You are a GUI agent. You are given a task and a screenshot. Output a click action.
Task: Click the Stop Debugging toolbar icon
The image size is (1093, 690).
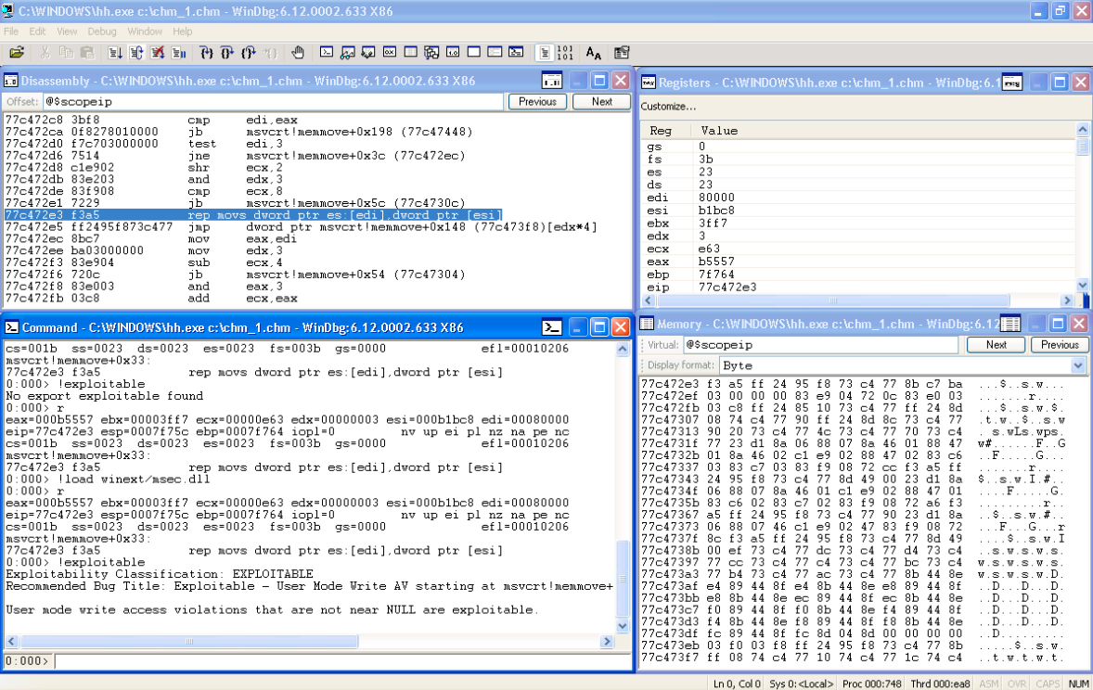coord(158,52)
